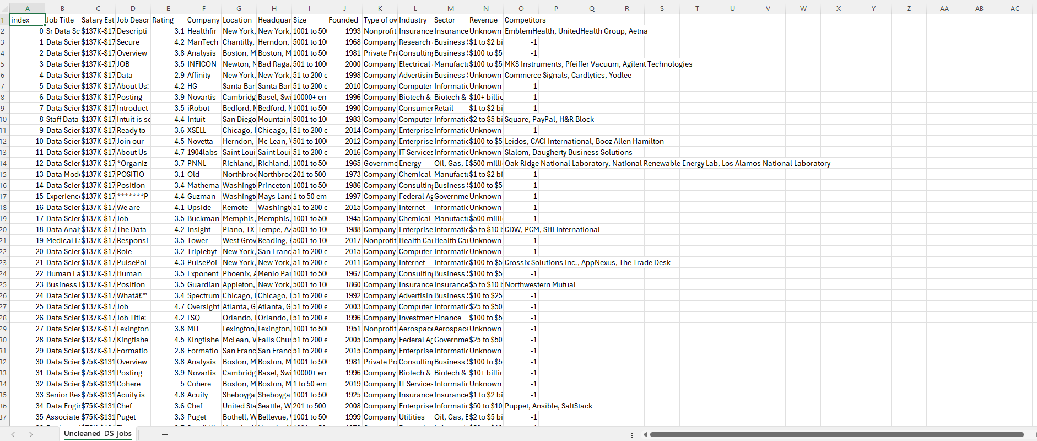
Task: Select the 'XSELL' company cell
Action: [x=203, y=130]
